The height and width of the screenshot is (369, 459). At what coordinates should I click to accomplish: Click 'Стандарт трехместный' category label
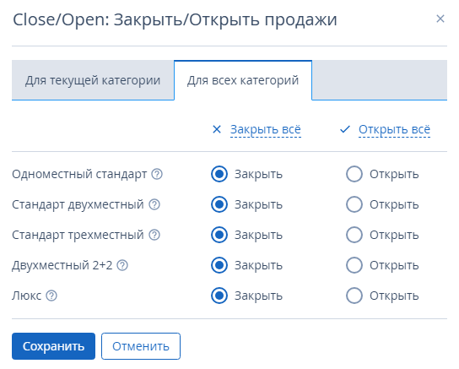pos(78,236)
